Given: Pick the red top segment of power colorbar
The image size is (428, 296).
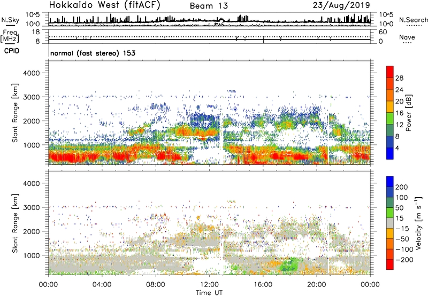Looking at the screenshot, I should coord(390,72).
